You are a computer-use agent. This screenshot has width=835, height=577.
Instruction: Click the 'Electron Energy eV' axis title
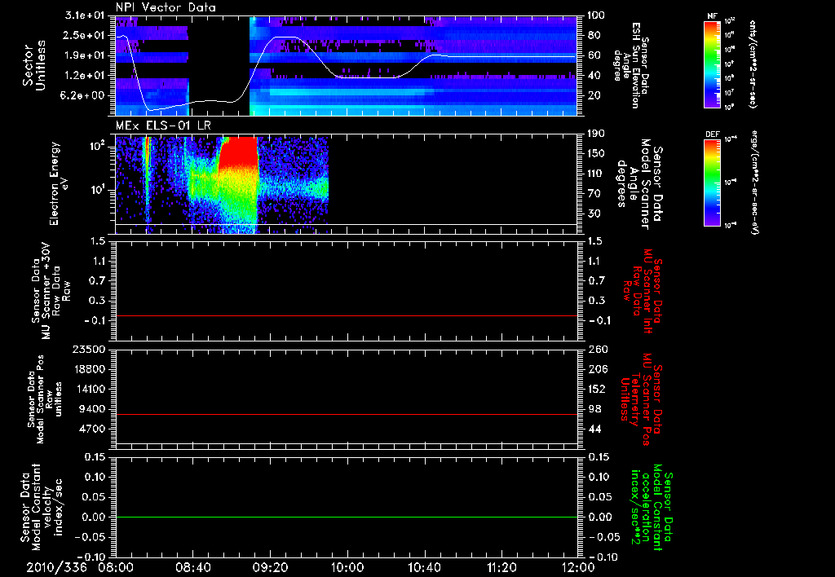point(59,183)
